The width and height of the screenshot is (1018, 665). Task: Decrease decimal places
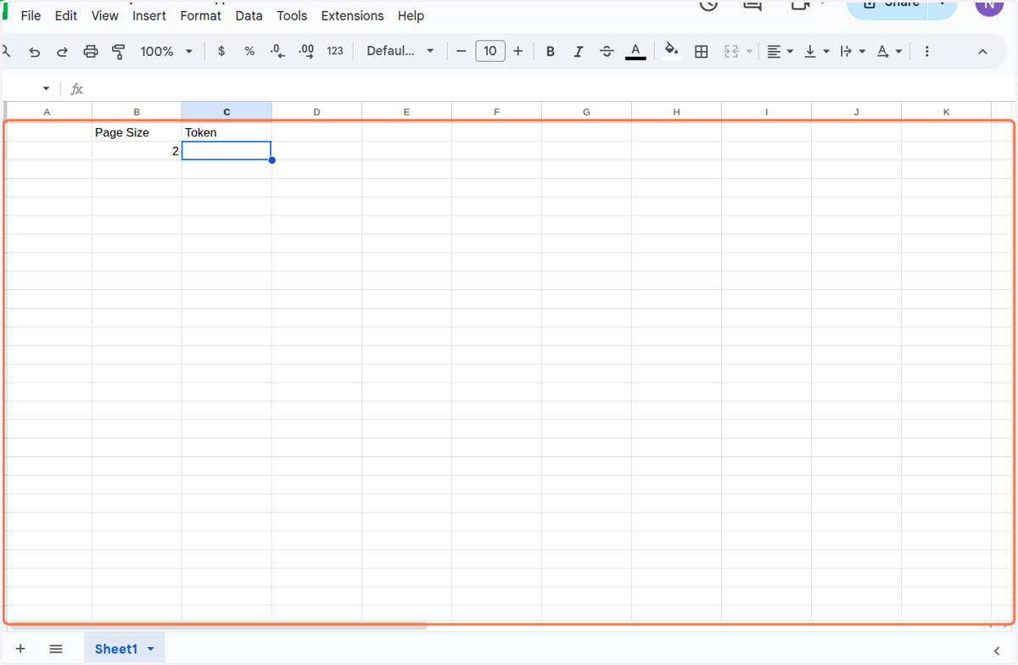coord(277,51)
